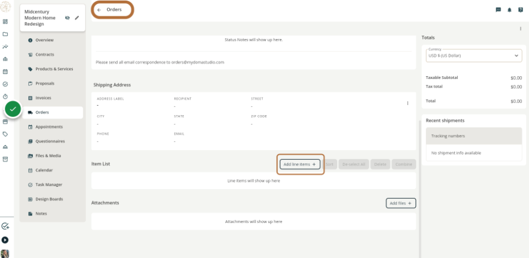Select Orders sidebar item

coord(53,112)
